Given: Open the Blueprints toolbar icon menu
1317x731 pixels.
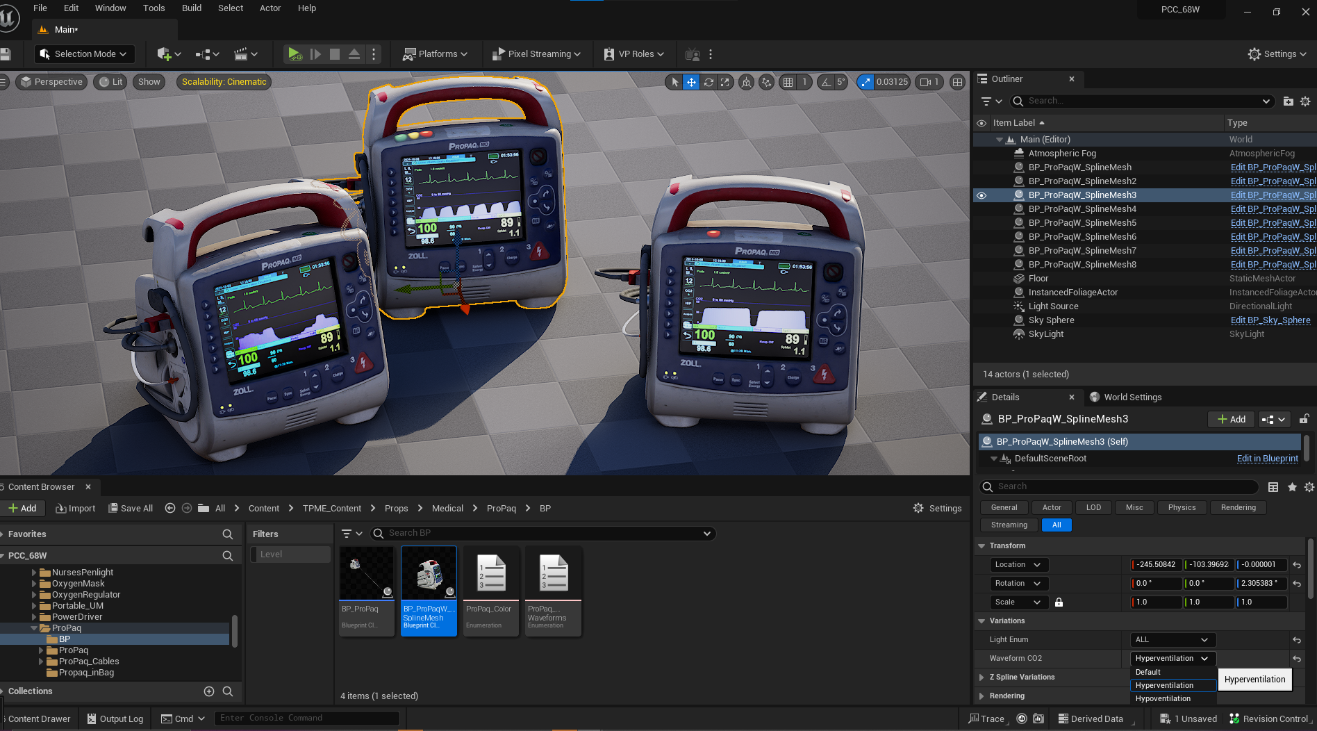Looking at the screenshot, I should click(207, 54).
